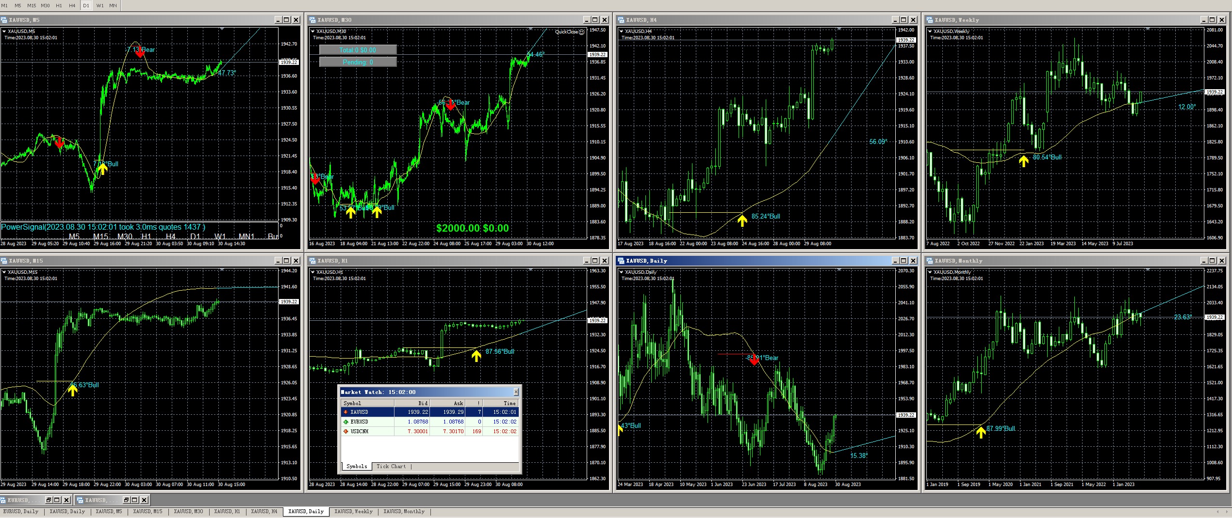Toggle the D1 timeframe button

[x=86, y=5]
